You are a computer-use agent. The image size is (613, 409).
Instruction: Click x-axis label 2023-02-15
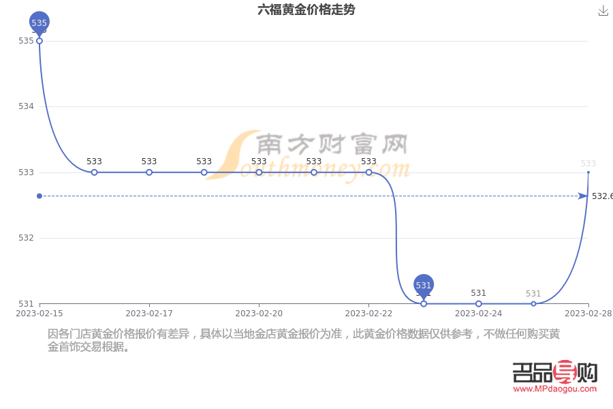[x=39, y=314]
